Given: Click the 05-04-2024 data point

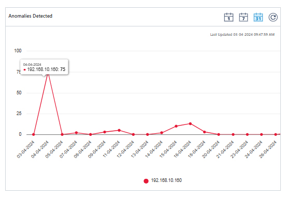Looking at the screenshot, I should pyautogui.click(x=62, y=135).
